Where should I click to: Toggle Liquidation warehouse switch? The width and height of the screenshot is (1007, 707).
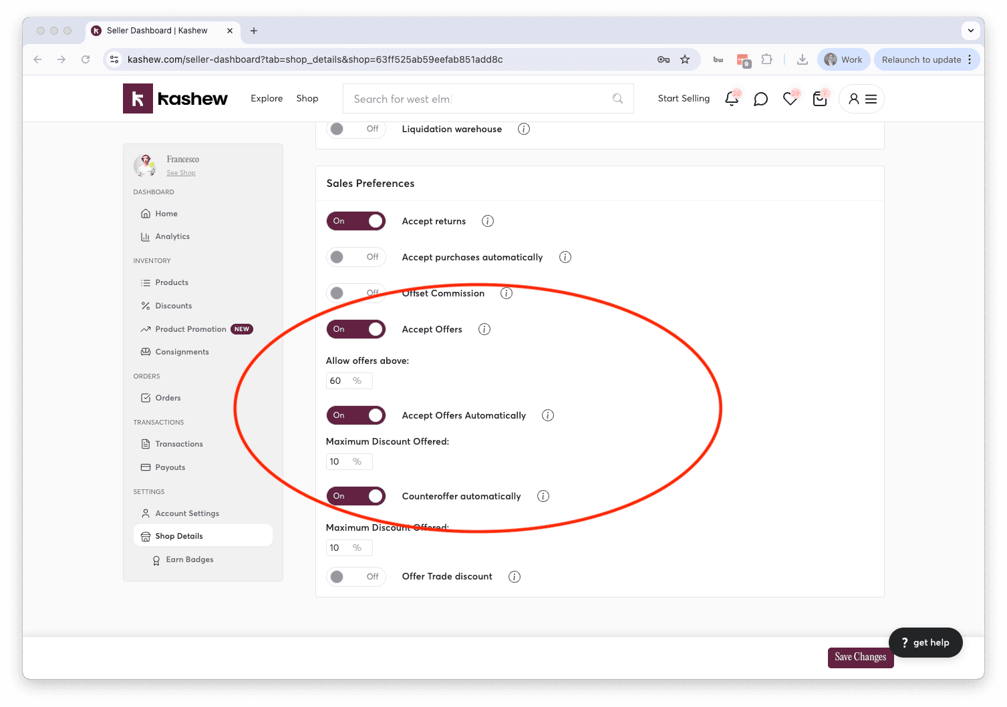[x=356, y=129]
